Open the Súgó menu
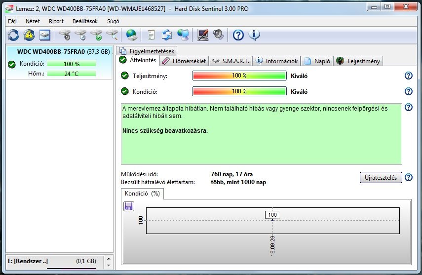 point(113,21)
